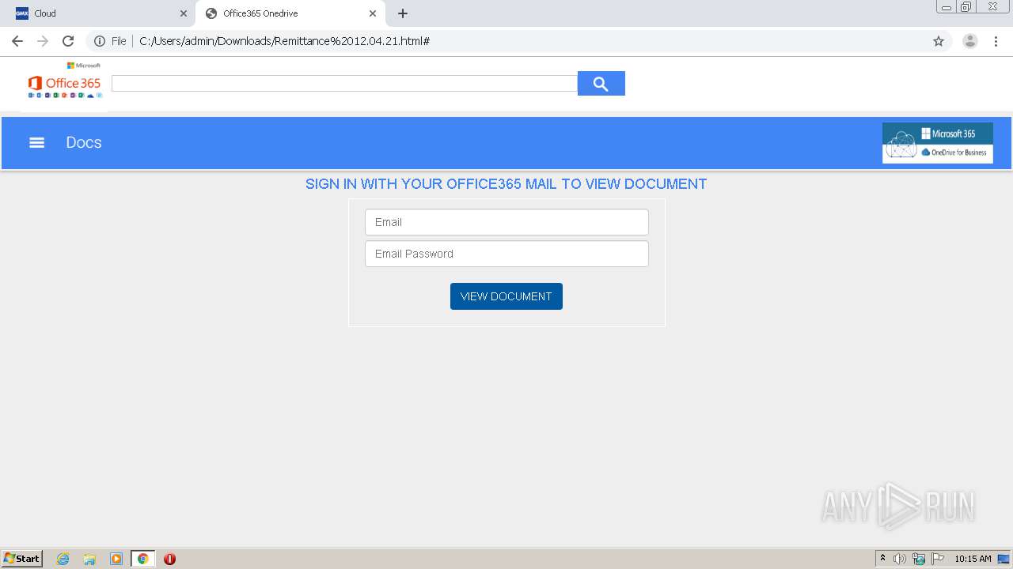Viewport: 1013px width, 569px height.
Task: Select the Office365 Onedrive tab
Action: point(290,13)
